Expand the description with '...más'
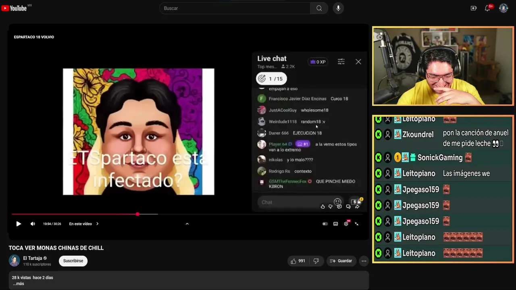The height and width of the screenshot is (290, 516). coord(19,284)
